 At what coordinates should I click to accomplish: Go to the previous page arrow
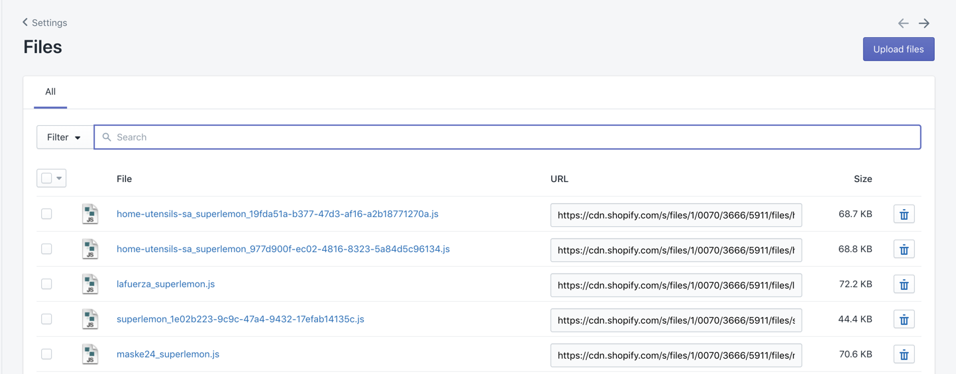(903, 23)
